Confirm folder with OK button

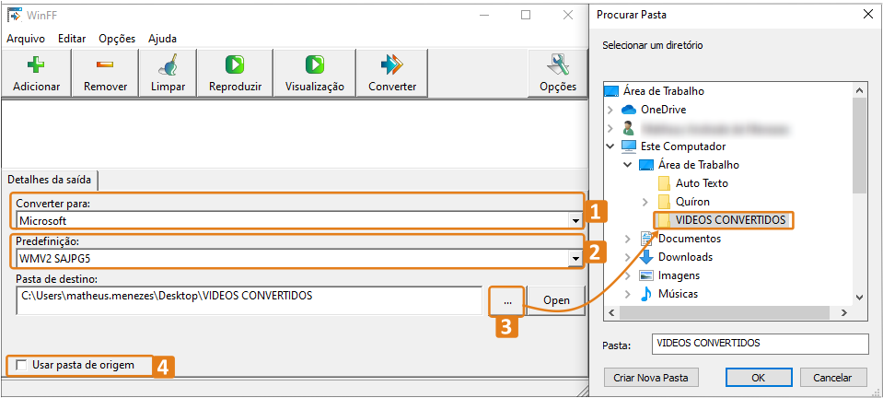tap(759, 378)
